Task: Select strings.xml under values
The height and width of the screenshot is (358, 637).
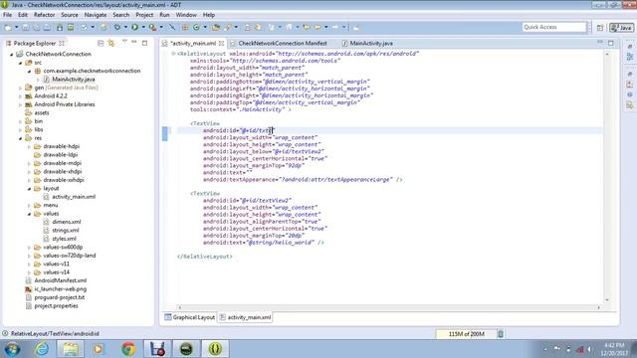Action: click(66, 230)
